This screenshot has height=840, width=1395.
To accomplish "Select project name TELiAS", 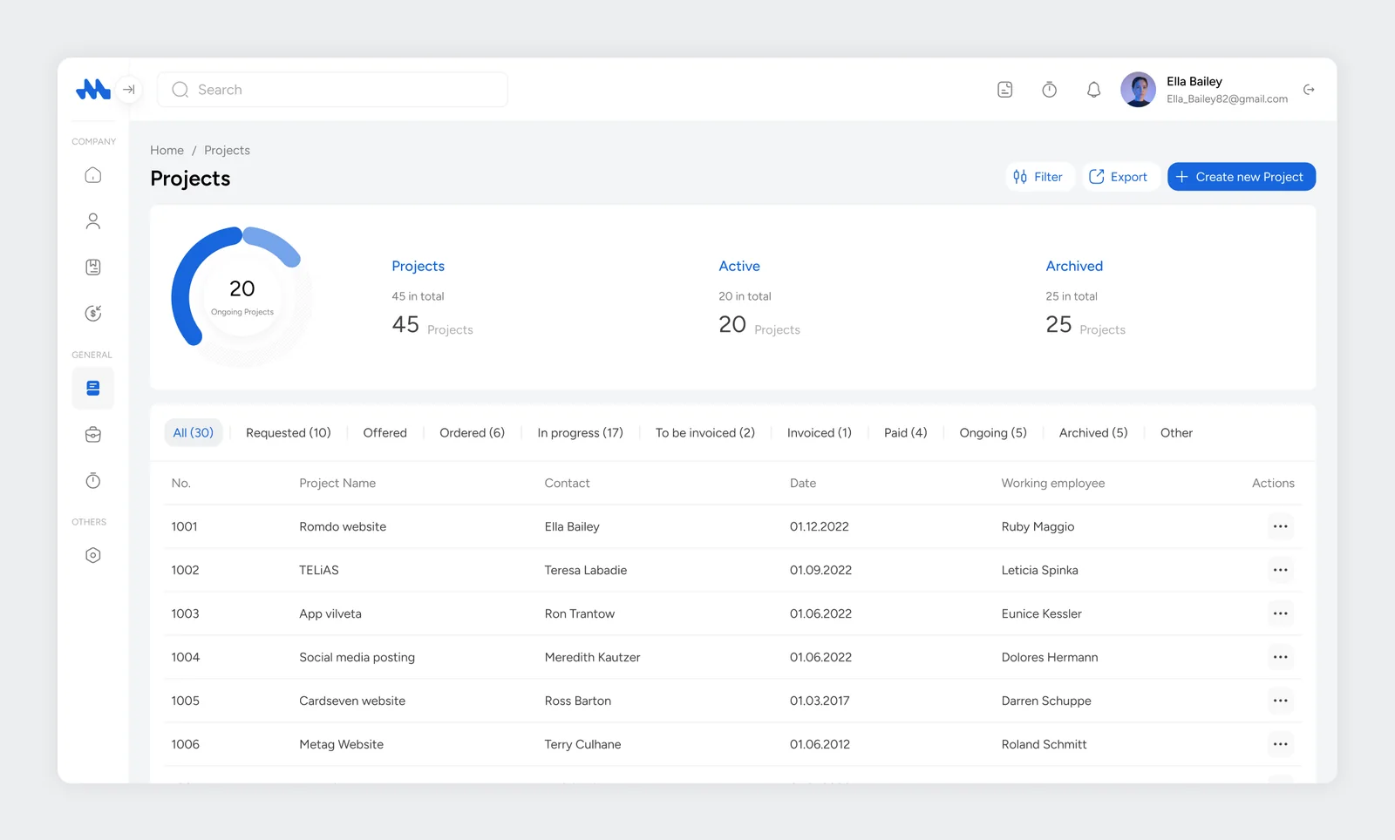I will tap(319, 570).
